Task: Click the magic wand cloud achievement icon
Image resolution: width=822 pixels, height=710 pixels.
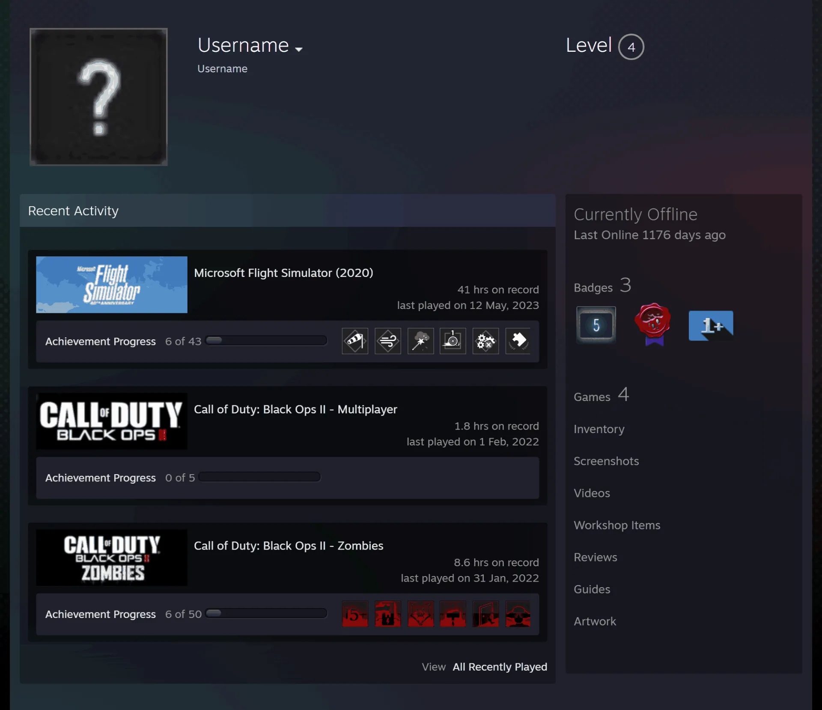Action: [x=420, y=341]
